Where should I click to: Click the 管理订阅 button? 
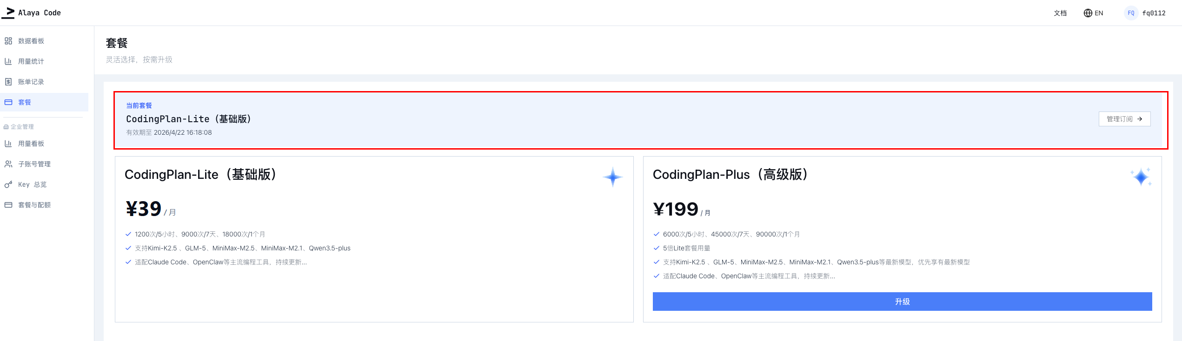pyautogui.click(x=1124, y=119)
